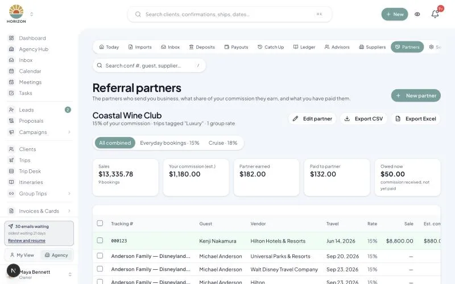Check the Walt Disney Travel Company row checkbox
455x284 pixels.
click(x=100, y=269)
